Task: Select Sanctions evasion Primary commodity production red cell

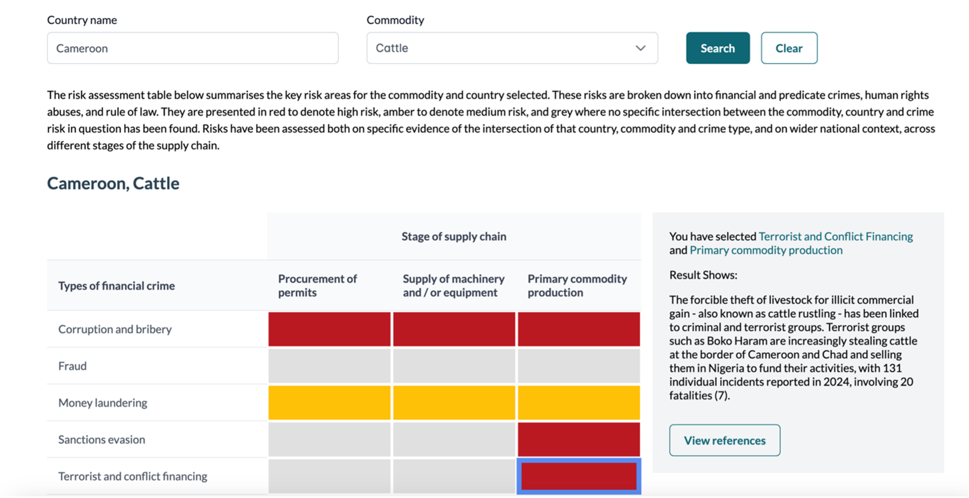Action: (579, 439)
